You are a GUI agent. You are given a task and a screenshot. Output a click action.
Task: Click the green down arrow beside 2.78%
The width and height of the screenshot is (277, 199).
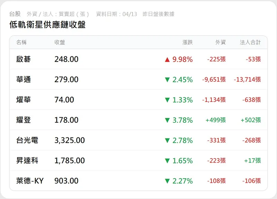pos(168,140)
